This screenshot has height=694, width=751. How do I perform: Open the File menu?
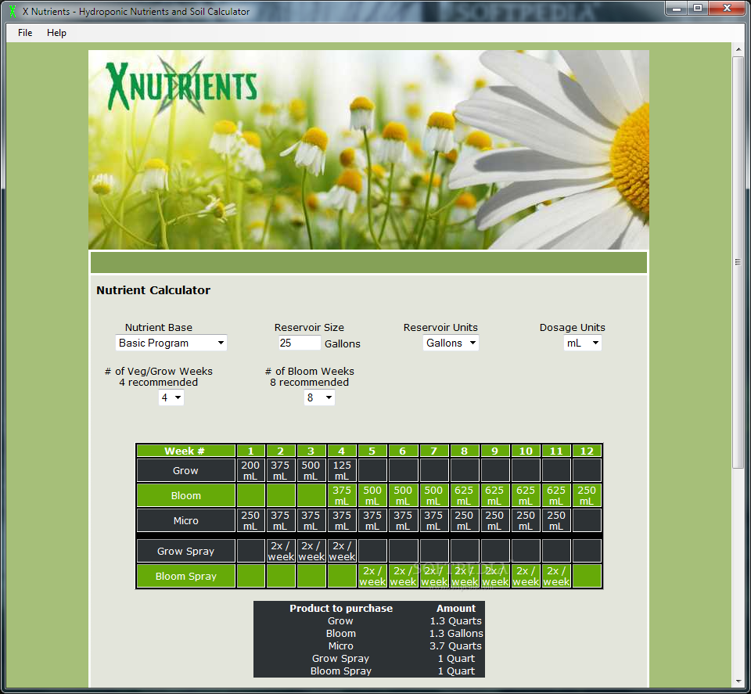point(25,33)
